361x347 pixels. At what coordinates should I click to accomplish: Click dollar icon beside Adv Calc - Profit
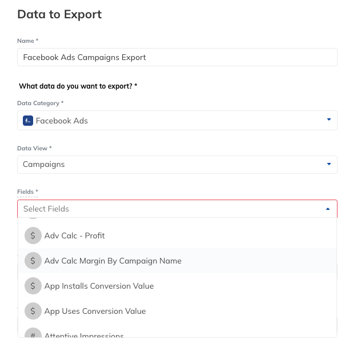click(33, 236)
